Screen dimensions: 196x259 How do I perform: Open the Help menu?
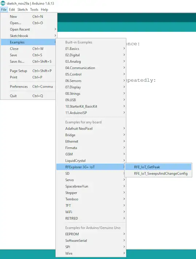pos(44,9)
